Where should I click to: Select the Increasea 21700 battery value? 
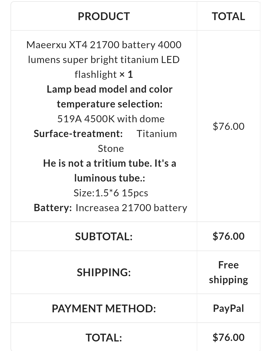click(x=131, y=208)
